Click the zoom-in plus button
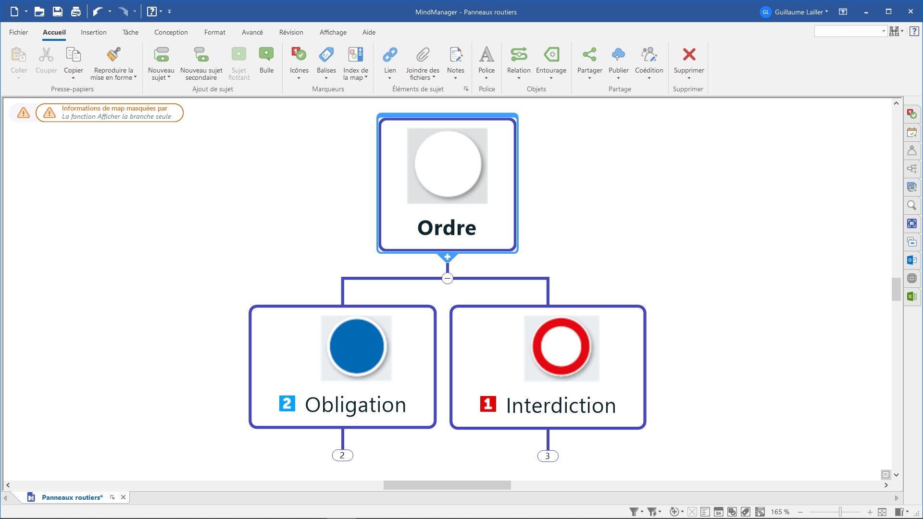Viewport: 923px width, 519px height. coord(870,512)
